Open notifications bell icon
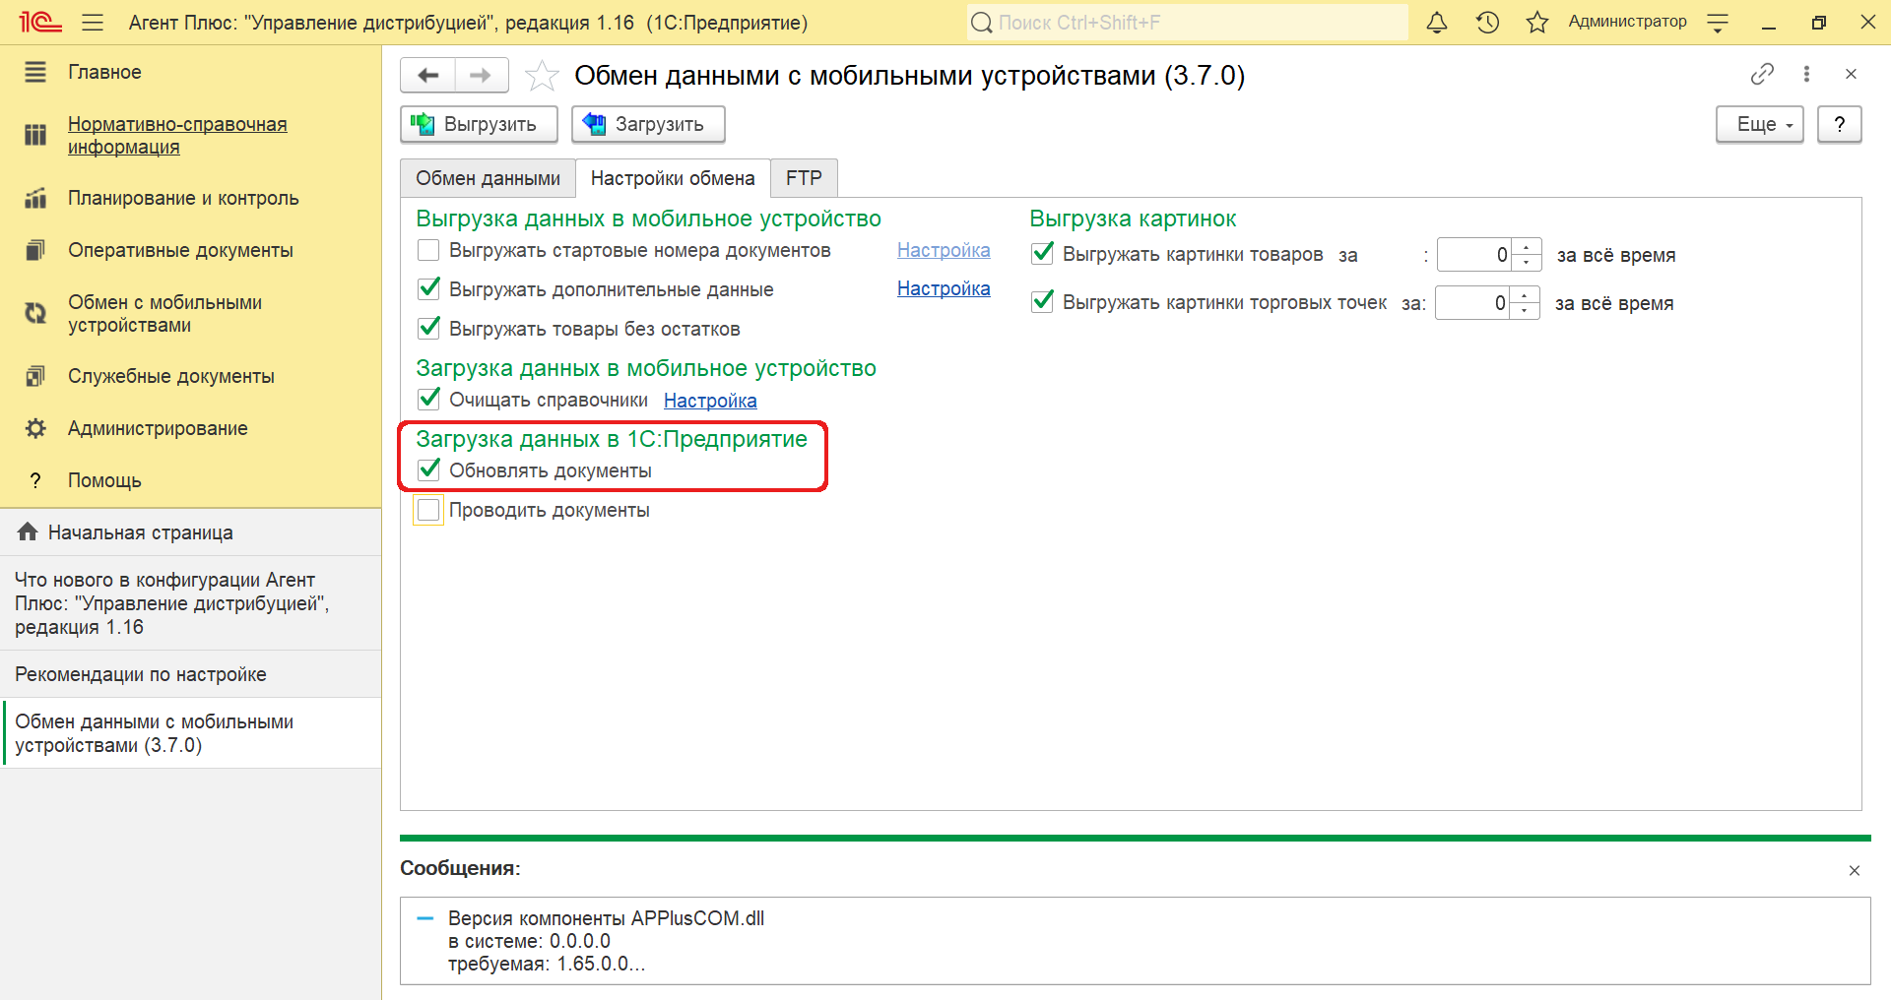Viewport: 1891px width, 1000px height. [x=1437, y=22]
